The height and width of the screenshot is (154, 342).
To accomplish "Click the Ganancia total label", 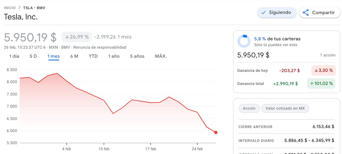I will coord(251,84).
